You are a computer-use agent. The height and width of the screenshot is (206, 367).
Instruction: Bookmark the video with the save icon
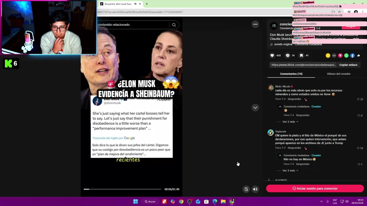click(301, 56)
